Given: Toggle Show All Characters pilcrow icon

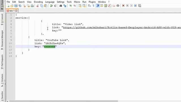Looking at the screenshot, I should [x=93, y=6].
